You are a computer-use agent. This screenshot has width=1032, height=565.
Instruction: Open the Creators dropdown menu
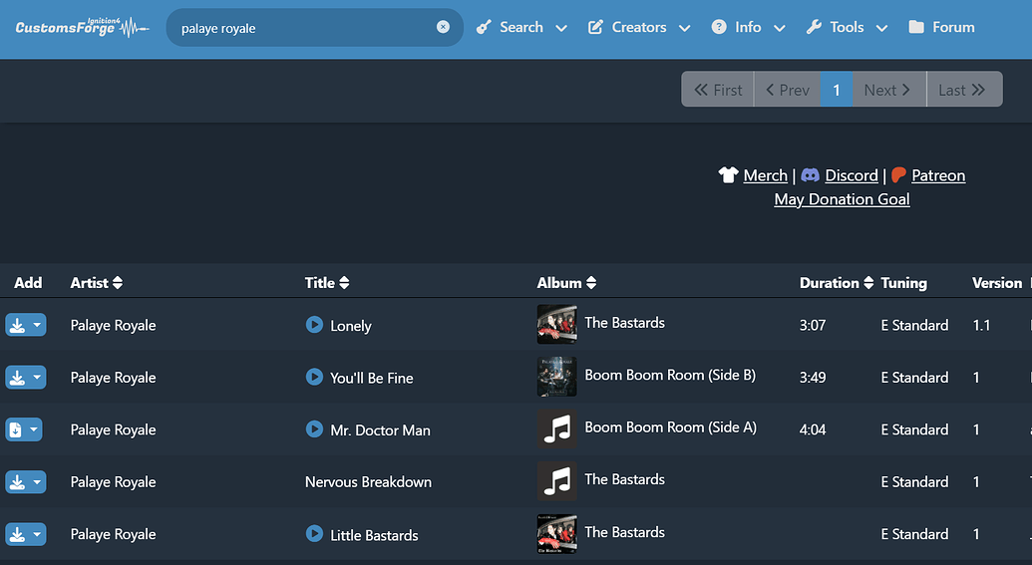(639, 28)
